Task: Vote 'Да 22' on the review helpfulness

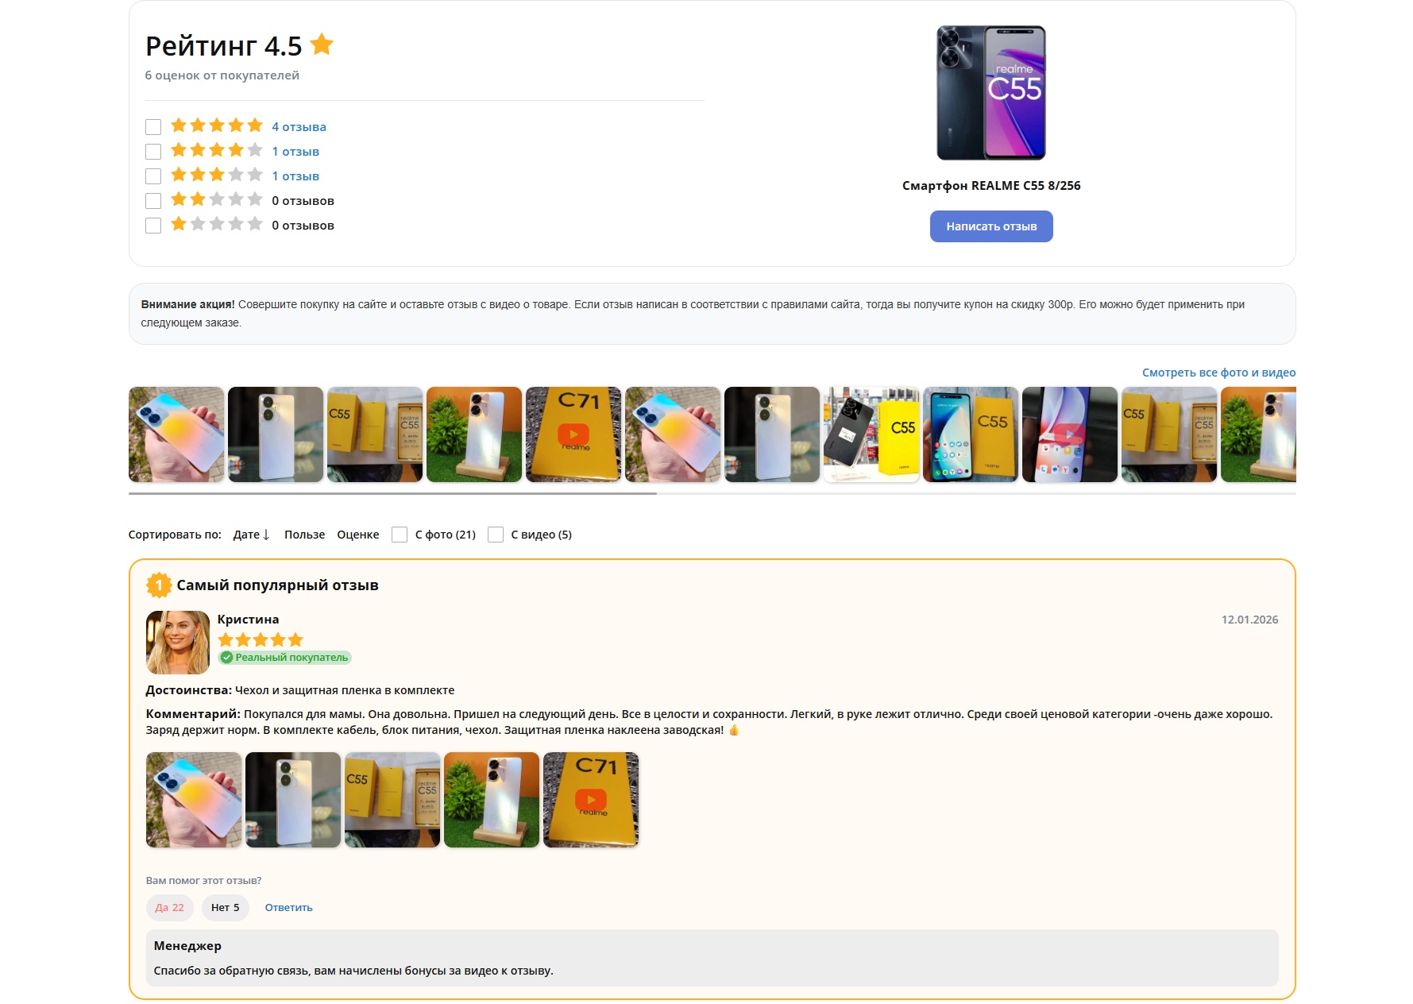Action: [170, 908]
